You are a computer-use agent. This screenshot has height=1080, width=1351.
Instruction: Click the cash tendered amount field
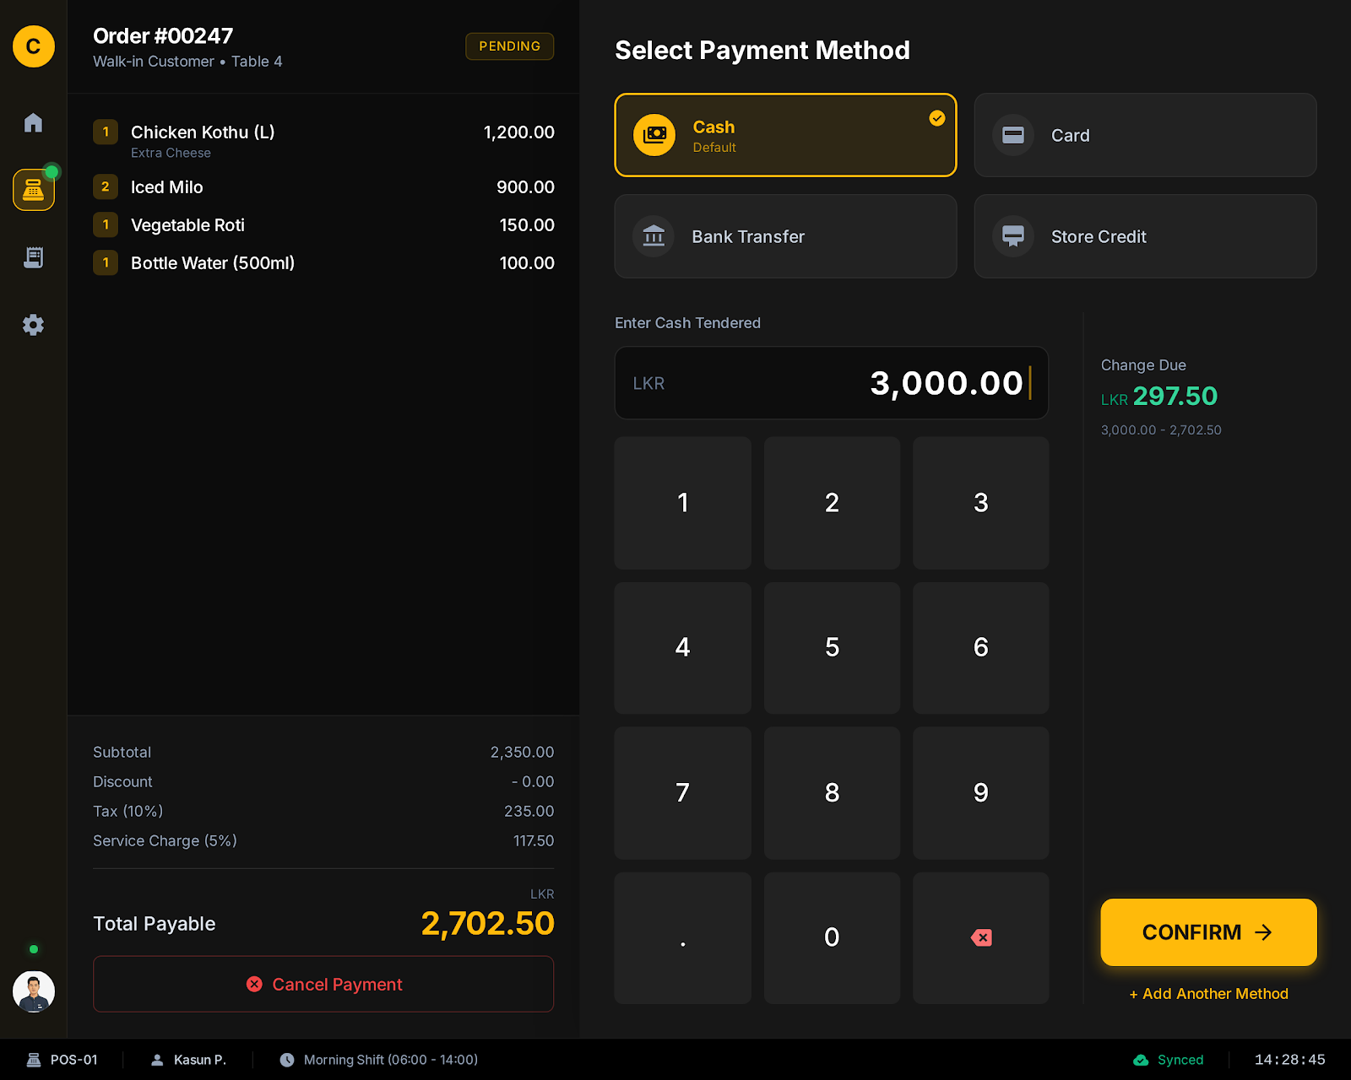(x=831, y=383)
